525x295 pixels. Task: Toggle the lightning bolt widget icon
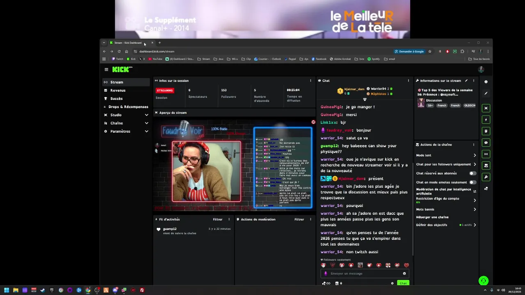point(486,120)
